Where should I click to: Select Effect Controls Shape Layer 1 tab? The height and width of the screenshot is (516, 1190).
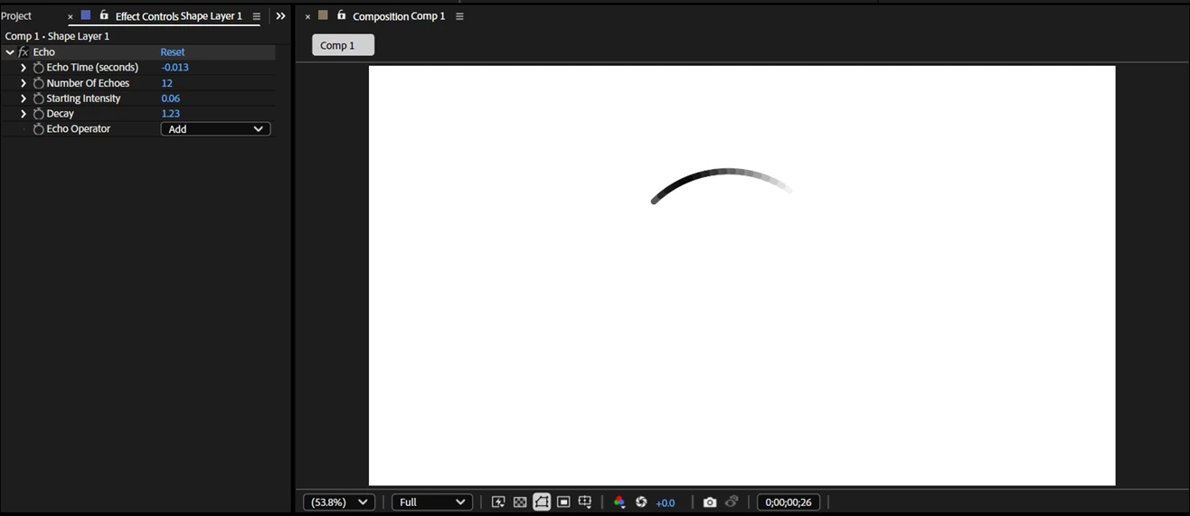pyautogui.click(x=179, y=16)
